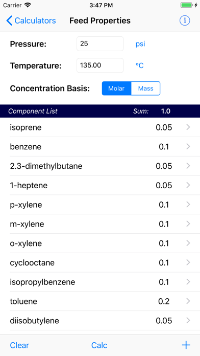200x356 pixels.
Task: Change the °C temperature unit
Action: point(139,65)
